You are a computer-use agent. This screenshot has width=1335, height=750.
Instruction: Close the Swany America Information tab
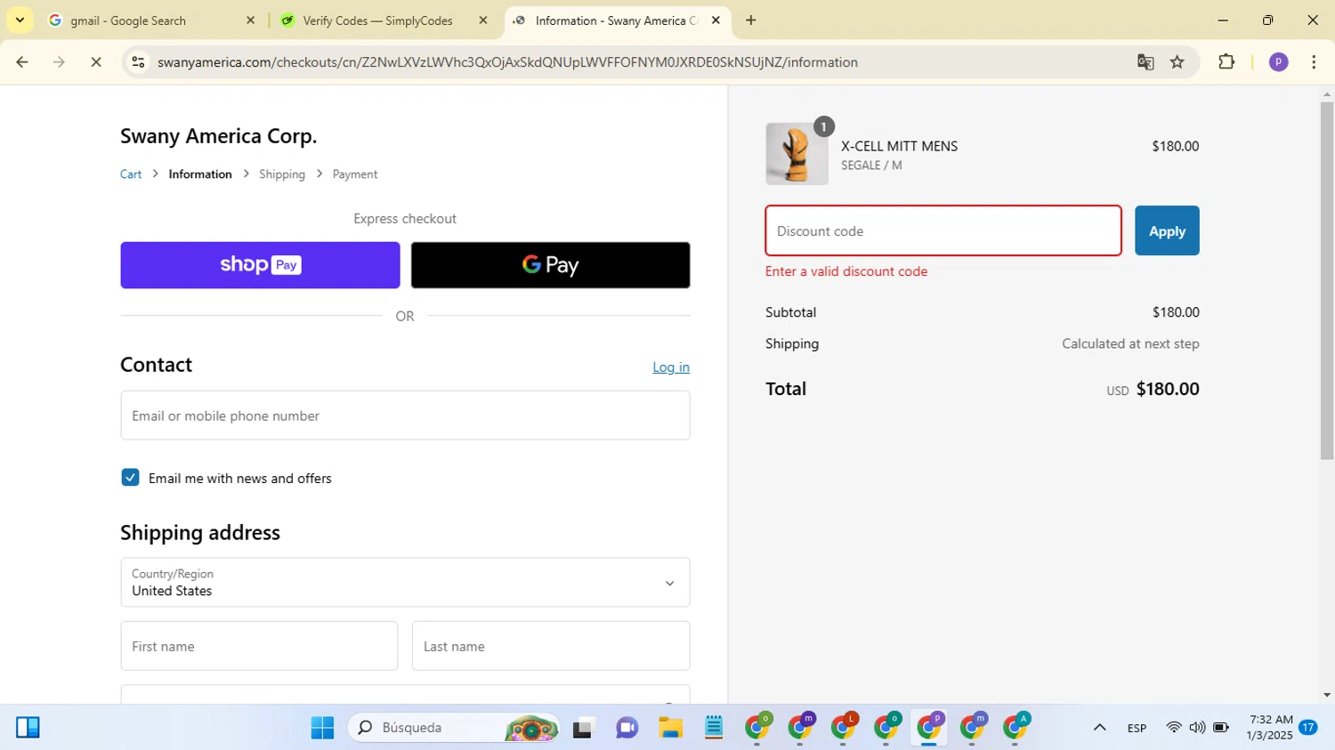(x=716, y=20)
